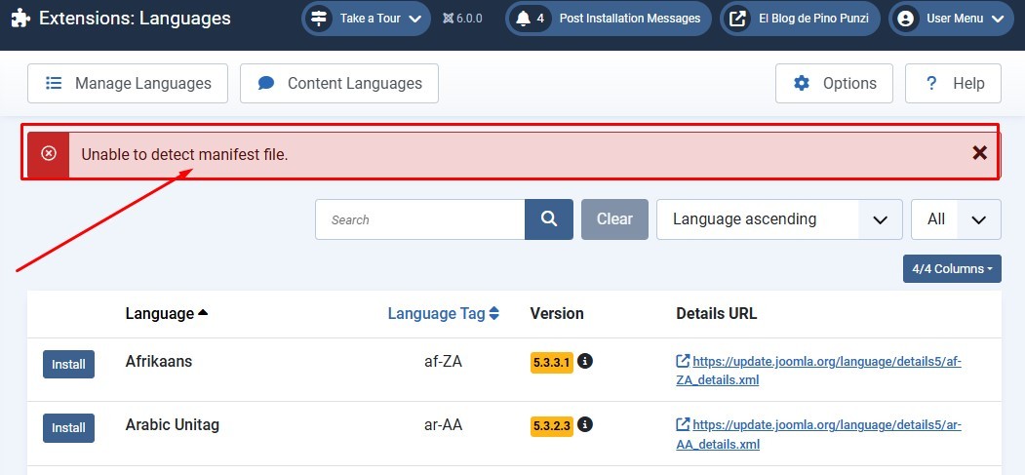Click info icon beside version 5.3.2.3
The image size is (1025, 475).
[585, 425]
